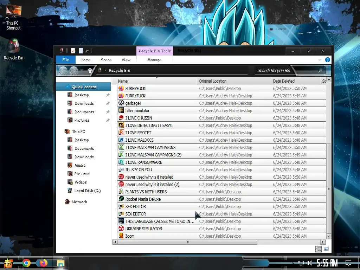
Task: Select Quick access in navigation pane
Action: pos(84,87)
